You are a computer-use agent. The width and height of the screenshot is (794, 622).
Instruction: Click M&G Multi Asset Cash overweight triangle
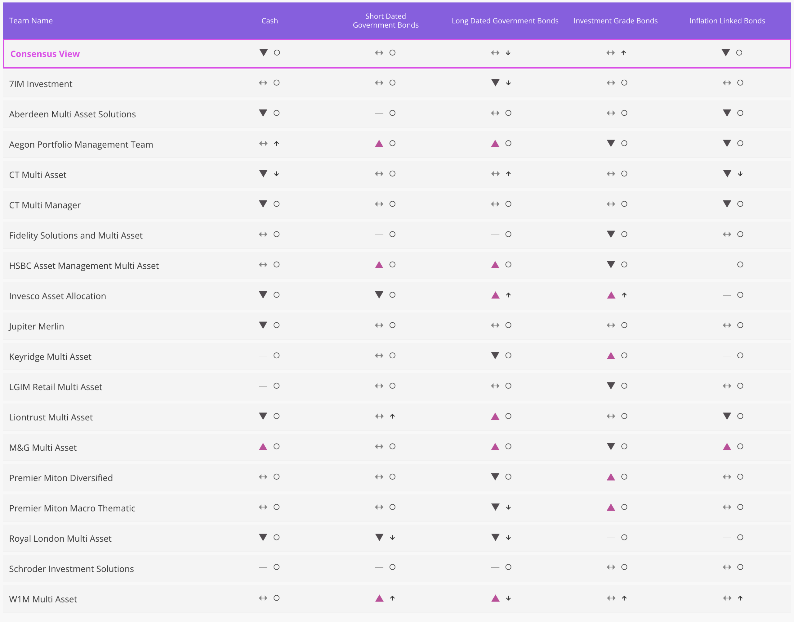pos(263,446)
